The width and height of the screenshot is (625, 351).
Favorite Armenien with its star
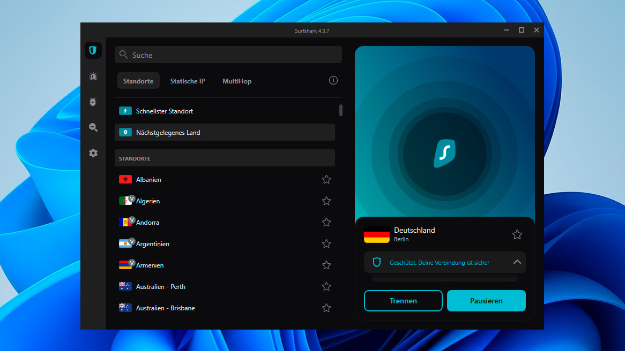point(326,265)
